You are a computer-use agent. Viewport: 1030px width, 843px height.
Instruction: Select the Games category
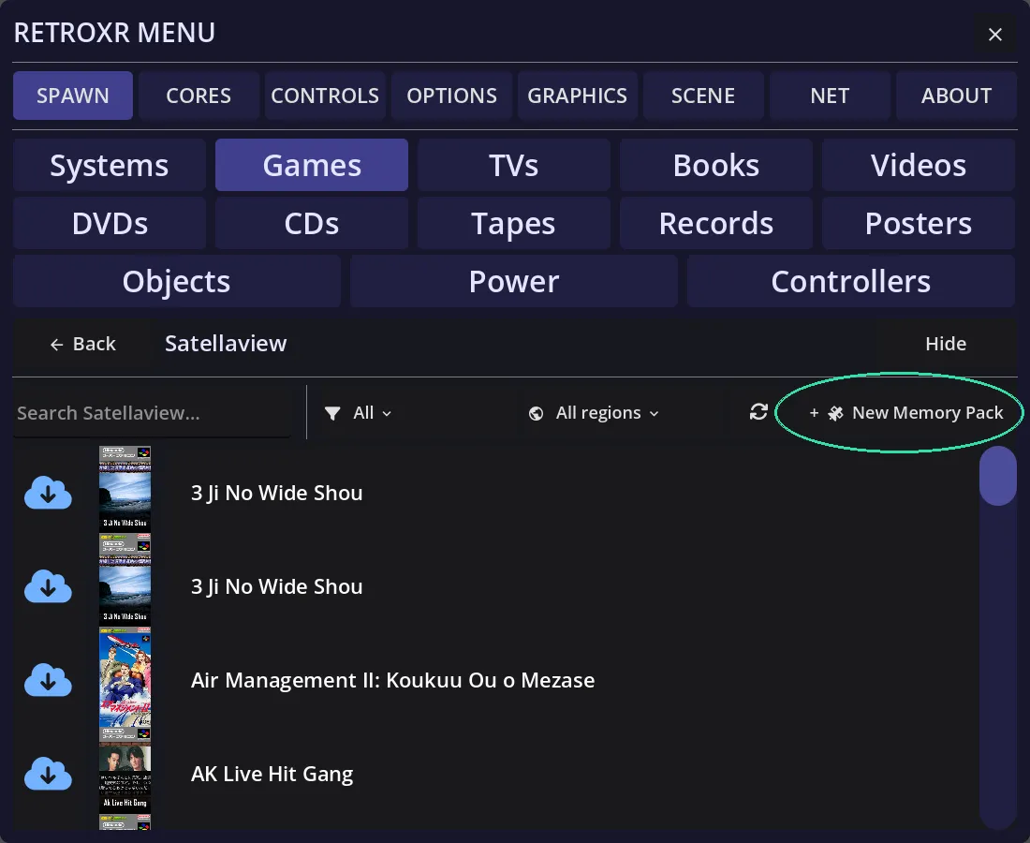[x=312, y=165]
